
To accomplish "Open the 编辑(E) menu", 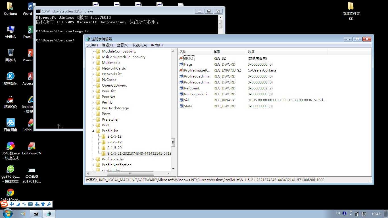I will coord(107,45).
